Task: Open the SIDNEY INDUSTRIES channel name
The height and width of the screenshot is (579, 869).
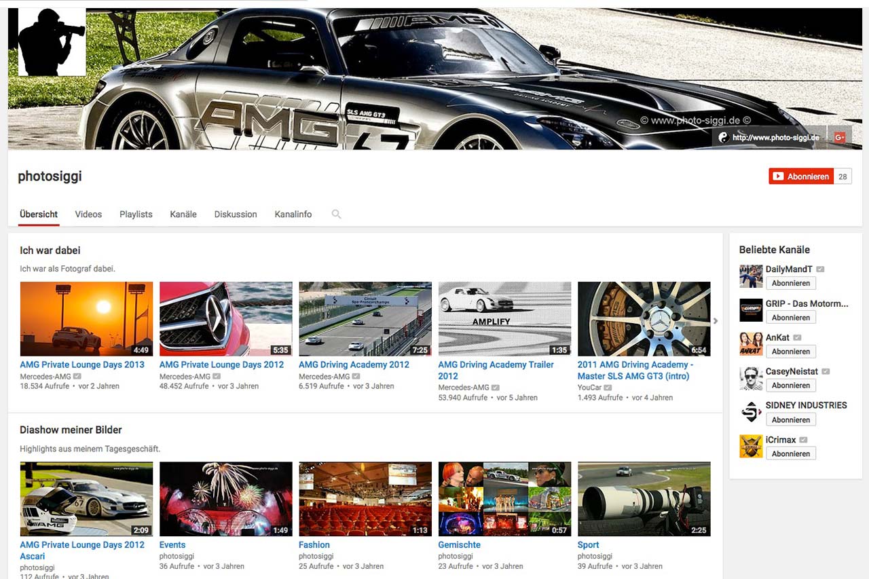Action: tap(807, 405)
